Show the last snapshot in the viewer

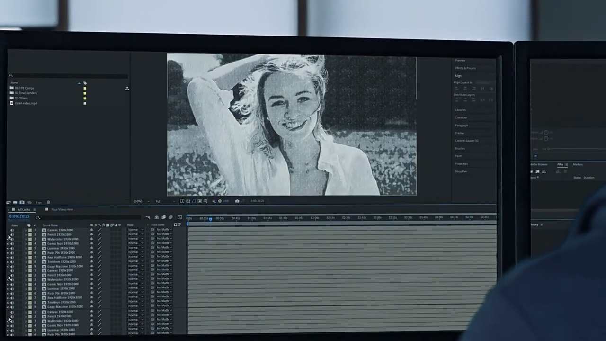pyautogui.click(x=243, y=201)
